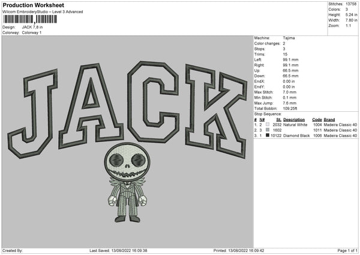Click the Natural White color swatch
Image resolution: width=360 pixels, height=255 pixels.
tap(268, 124)
